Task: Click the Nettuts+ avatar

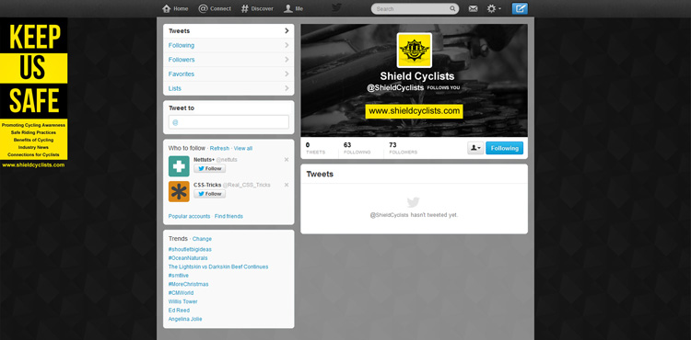Action: click(179, 166)
